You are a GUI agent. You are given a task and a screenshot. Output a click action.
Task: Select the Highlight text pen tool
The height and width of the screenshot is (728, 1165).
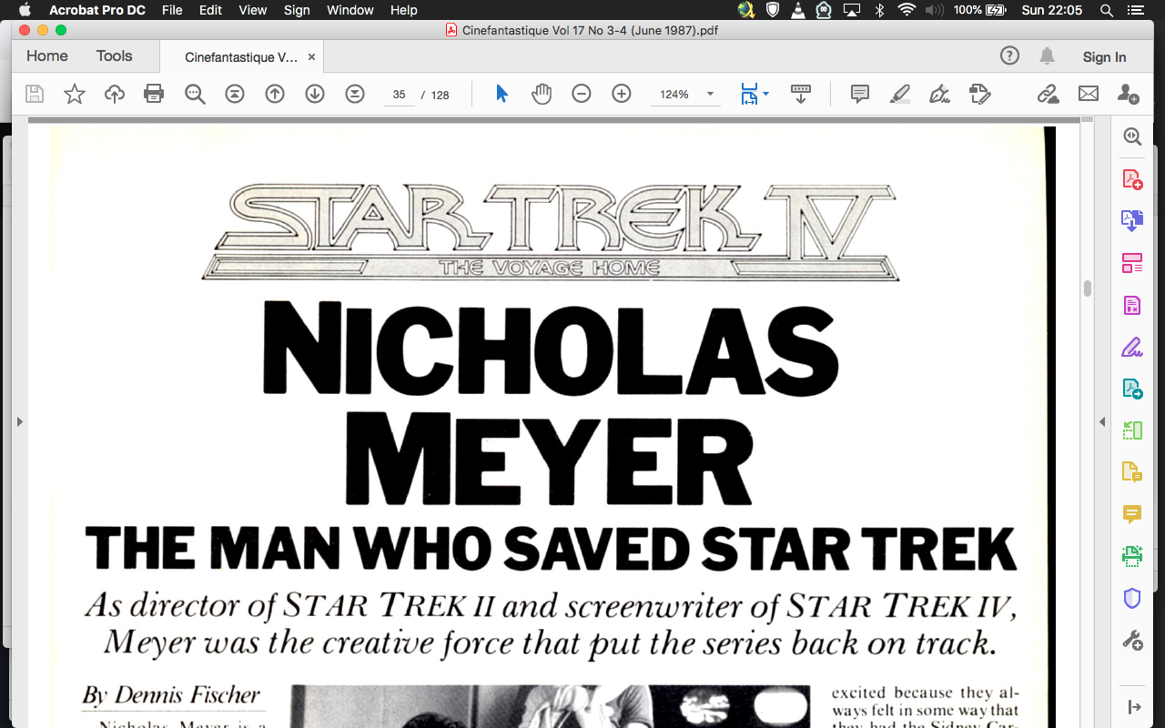(x=899, y=94)
